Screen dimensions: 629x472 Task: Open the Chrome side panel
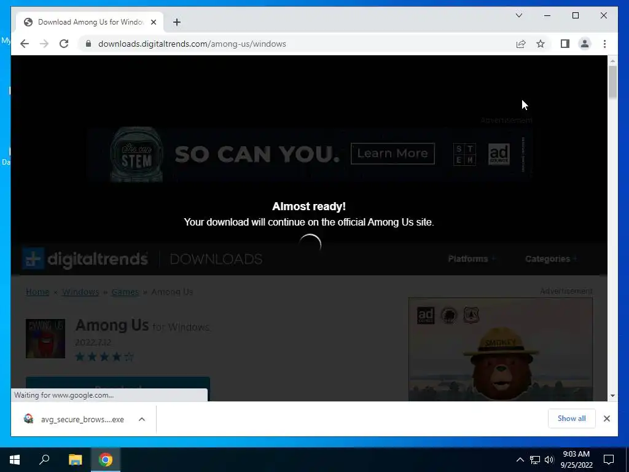(565, 44)
